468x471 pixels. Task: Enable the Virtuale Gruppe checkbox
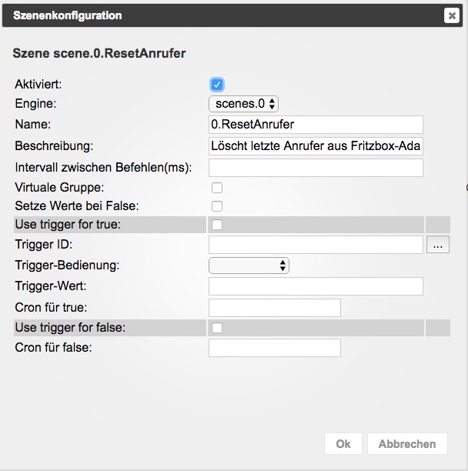(x=217, y=187)
